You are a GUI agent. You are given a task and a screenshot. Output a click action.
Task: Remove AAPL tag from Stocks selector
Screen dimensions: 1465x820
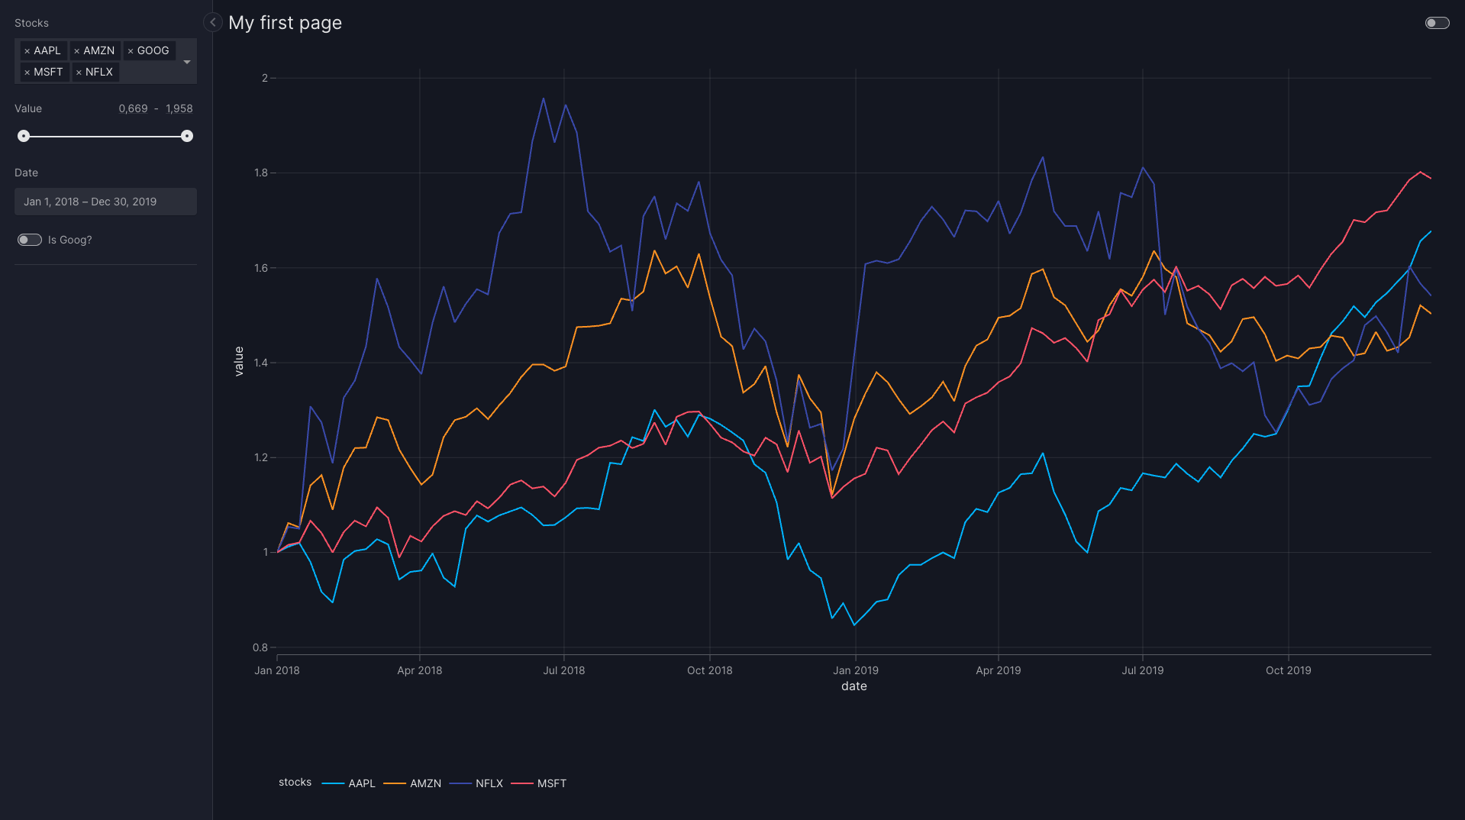click(x=27, y=51)
